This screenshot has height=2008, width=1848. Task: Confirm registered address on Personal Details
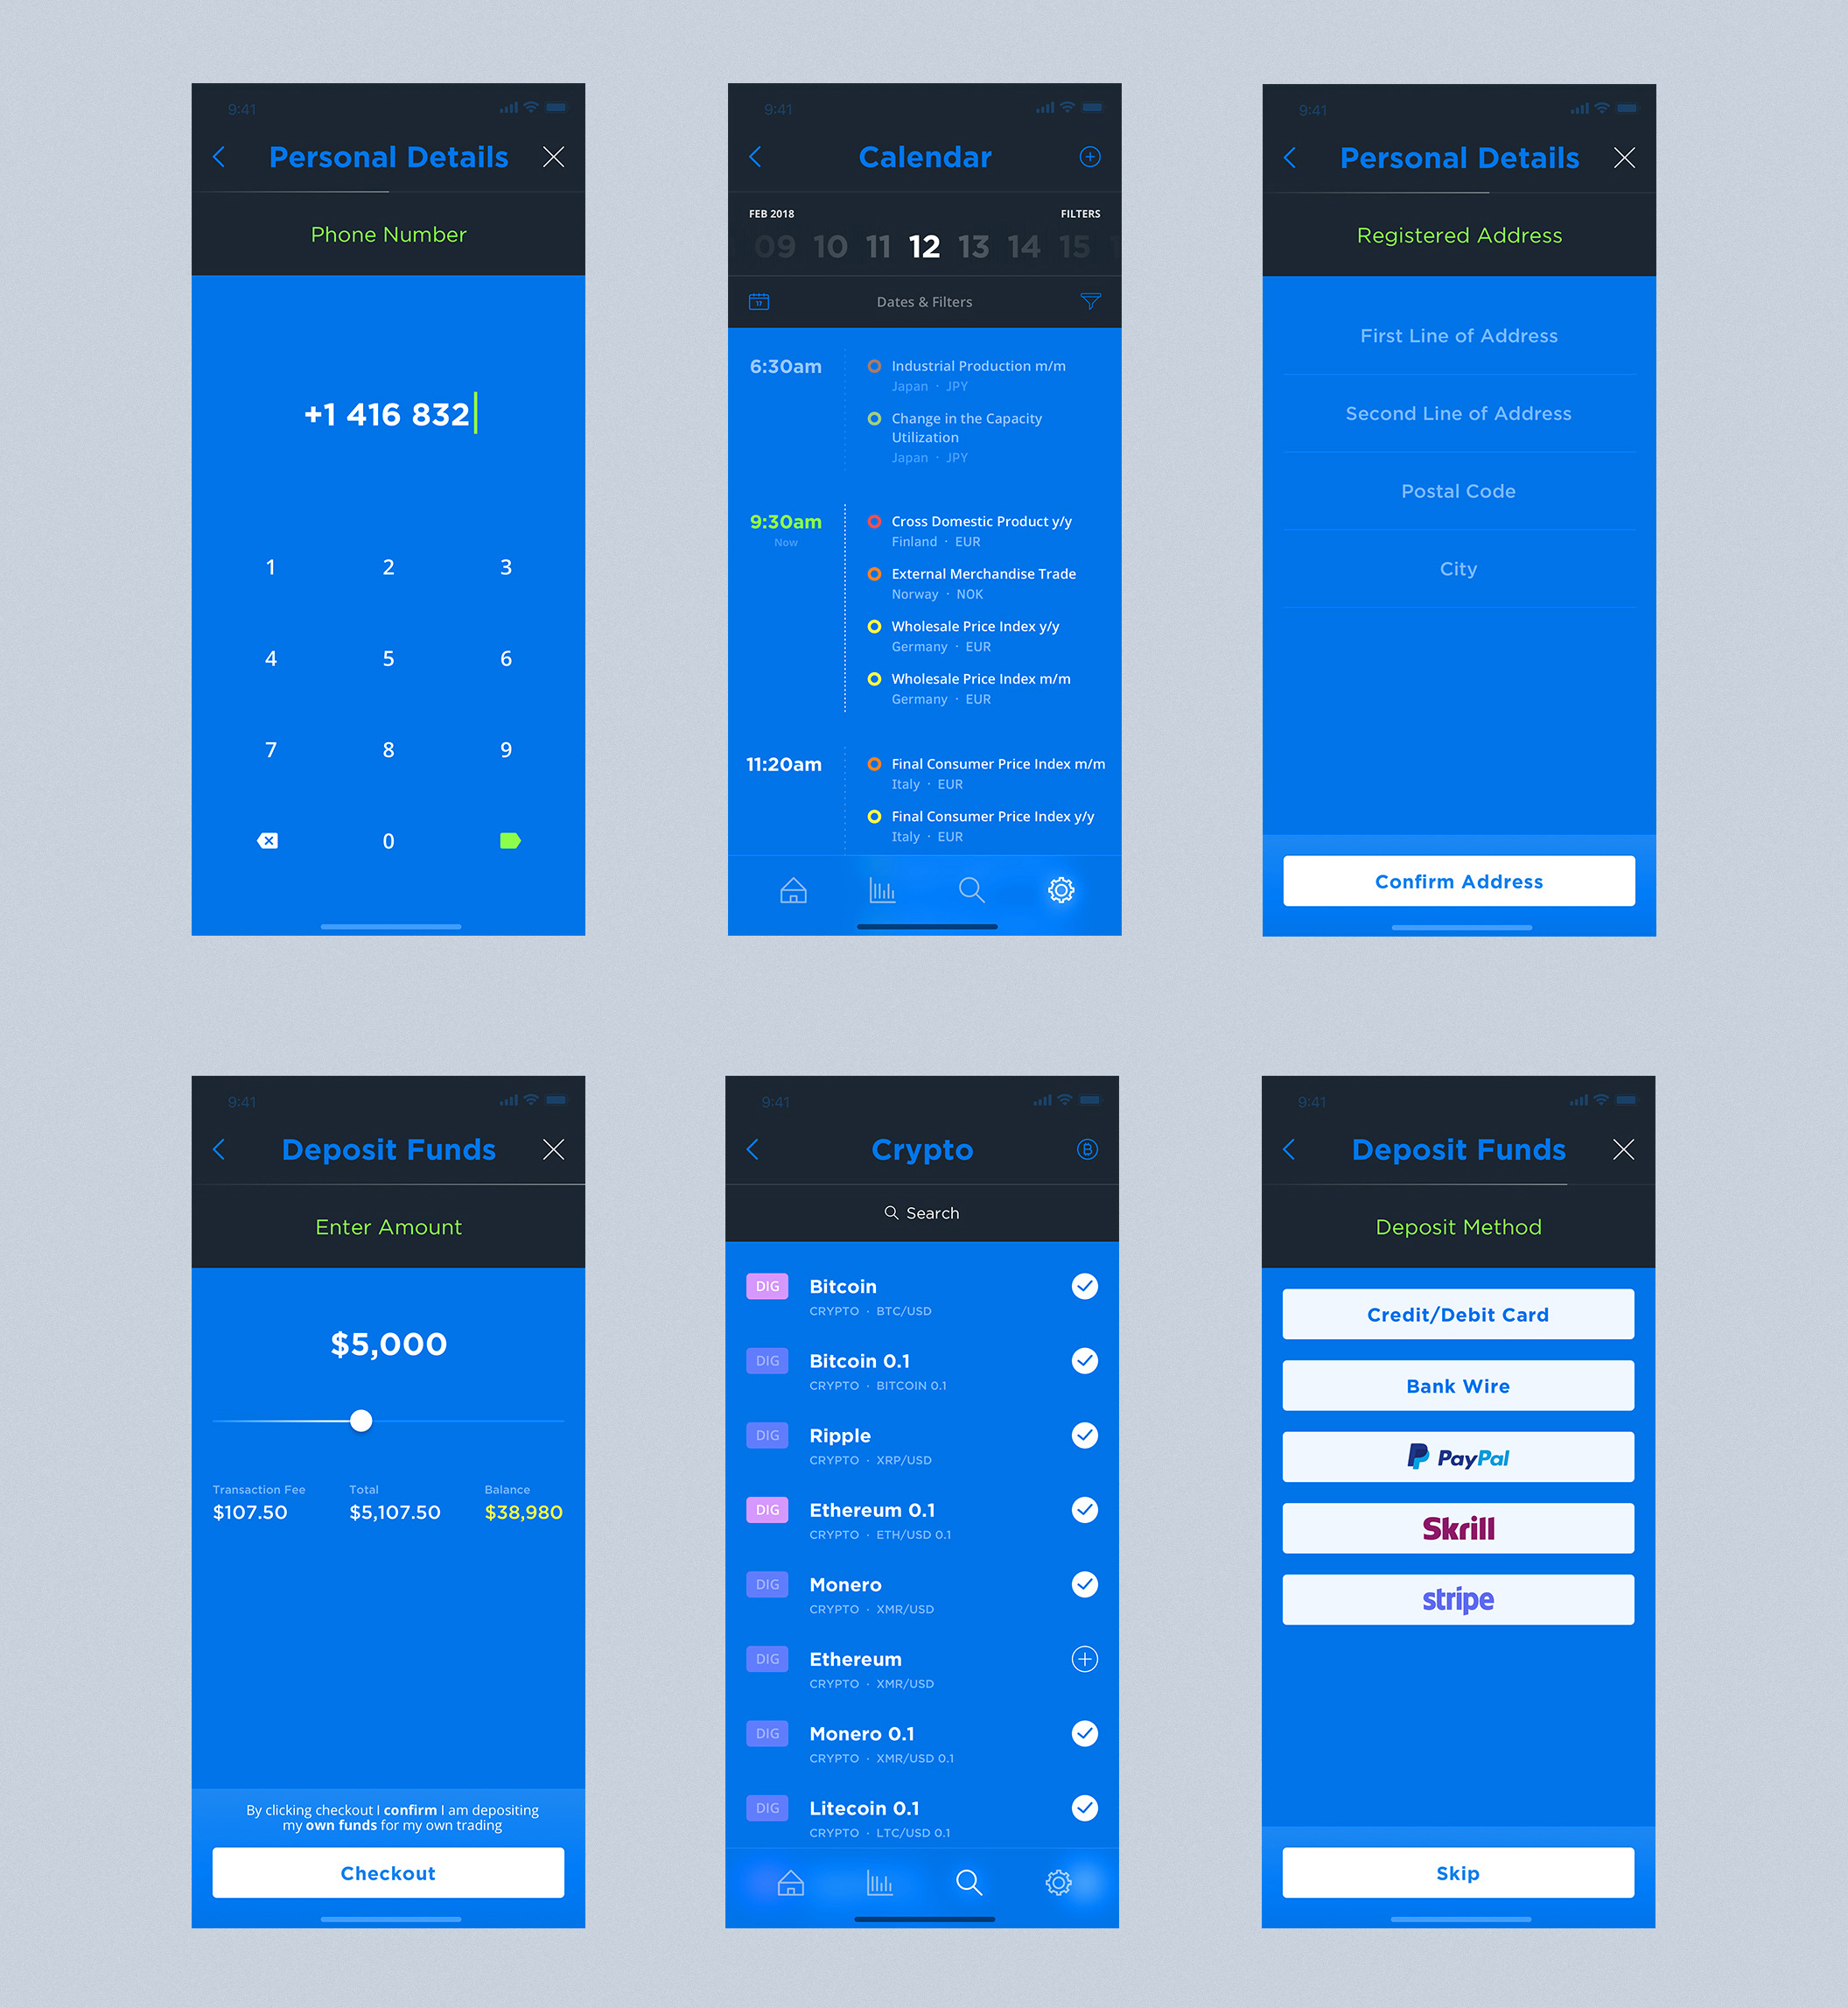pos(1458,880)
